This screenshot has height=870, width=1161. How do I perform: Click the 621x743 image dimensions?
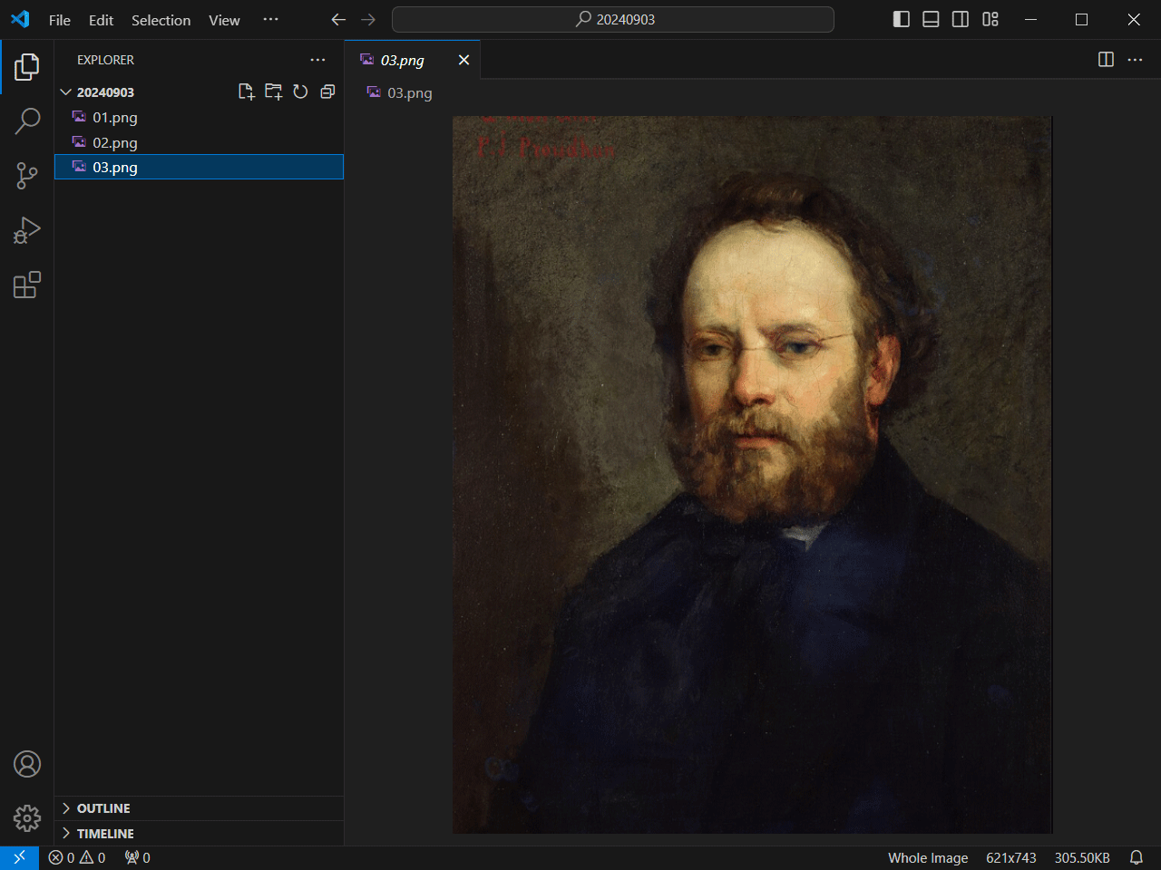point(1011,857)
